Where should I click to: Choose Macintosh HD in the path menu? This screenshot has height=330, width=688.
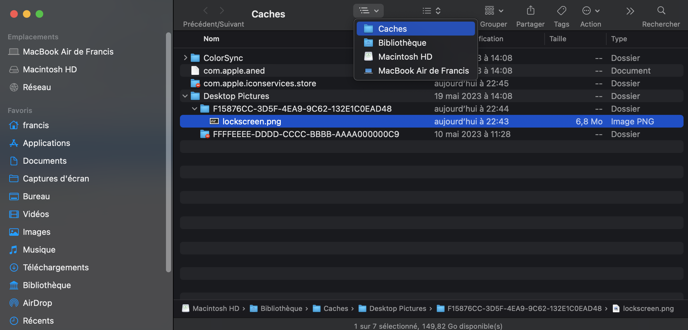(405, 57)
